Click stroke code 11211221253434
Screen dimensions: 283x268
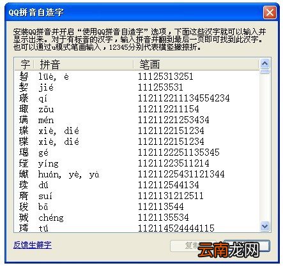click(174, 120)
